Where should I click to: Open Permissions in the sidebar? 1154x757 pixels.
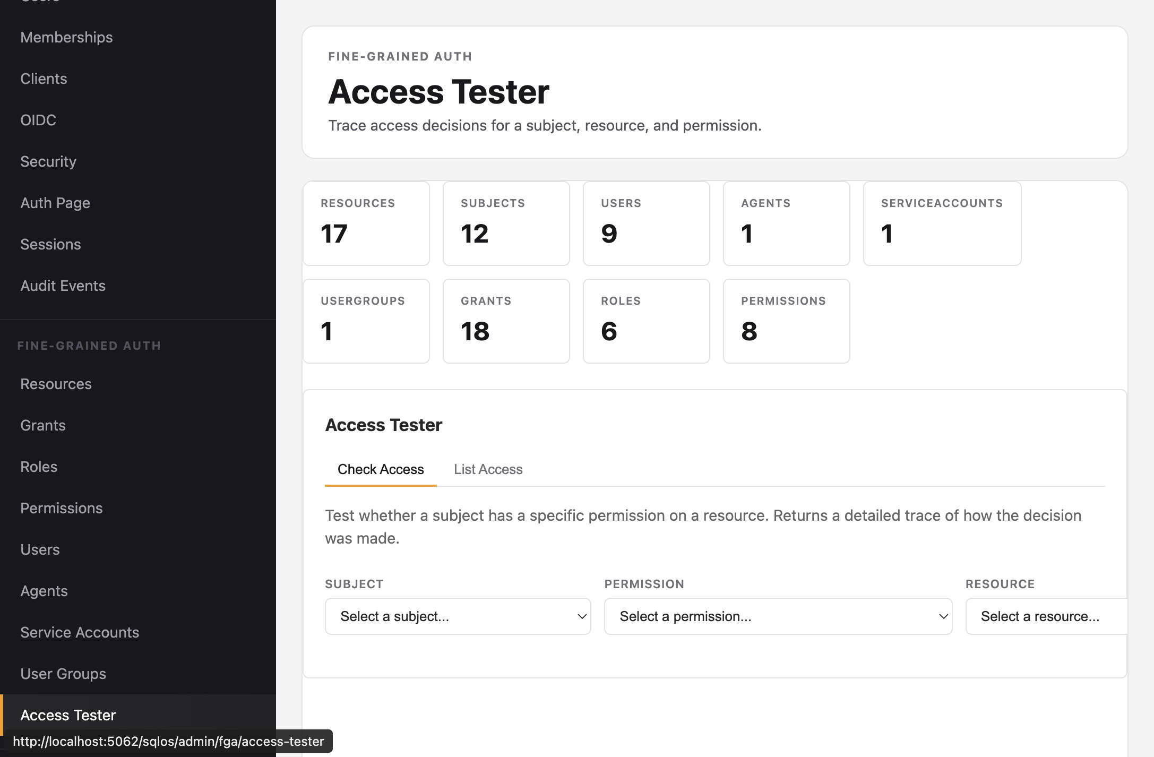click(x=62, y=508)
